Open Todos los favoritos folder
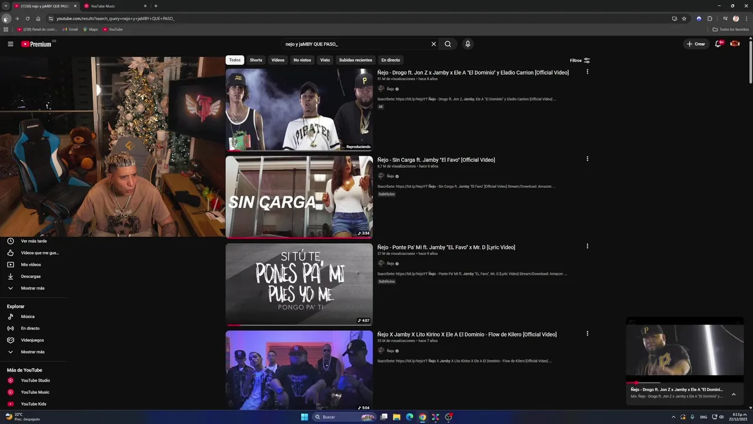Image resolution: width=753 pixels, height=424 pixels. click(731, 29)
